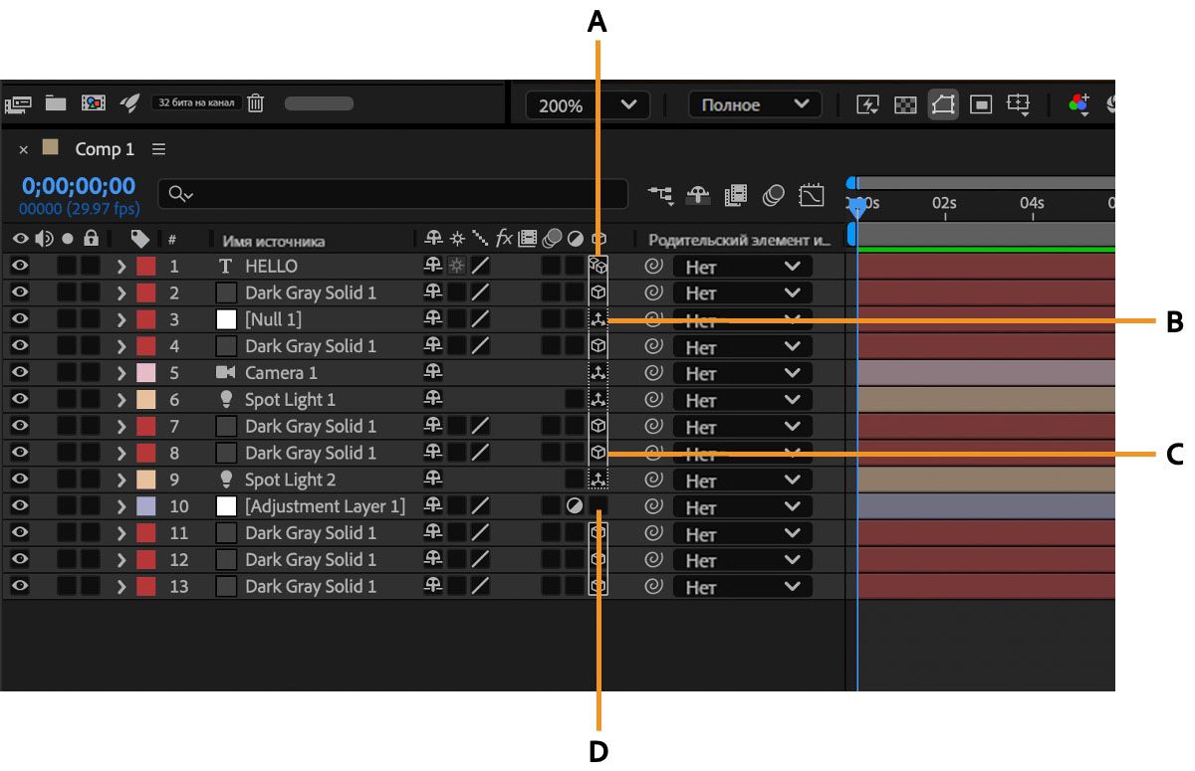Click parent pick whip for Camera 1
The width and height of the screenshot is (1195, 771).
click(x=653, y=373)
